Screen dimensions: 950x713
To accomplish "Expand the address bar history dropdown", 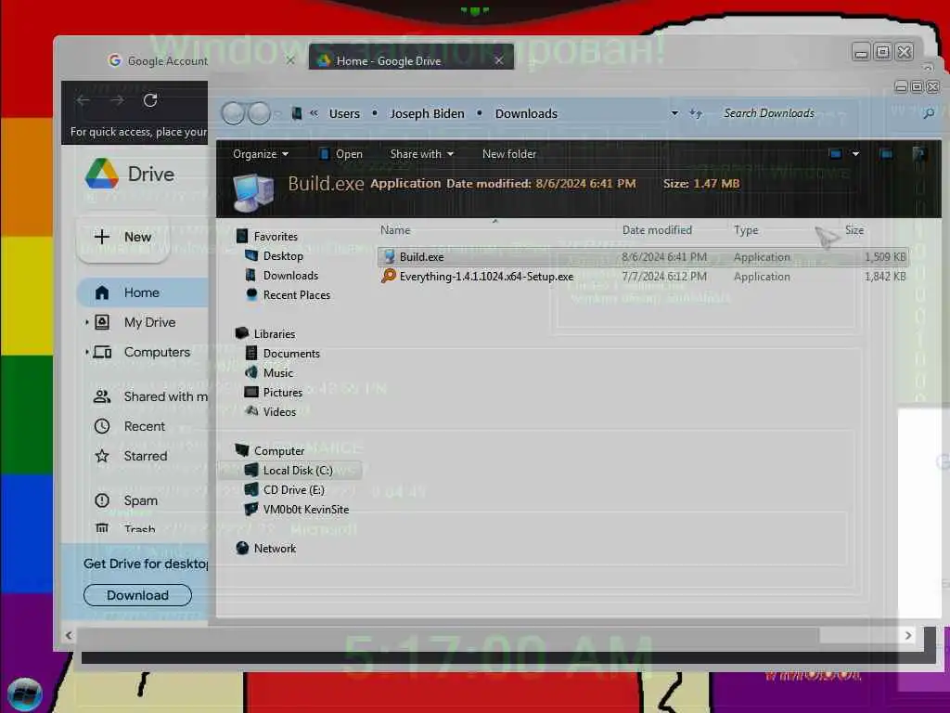I will tap(674, 113).
